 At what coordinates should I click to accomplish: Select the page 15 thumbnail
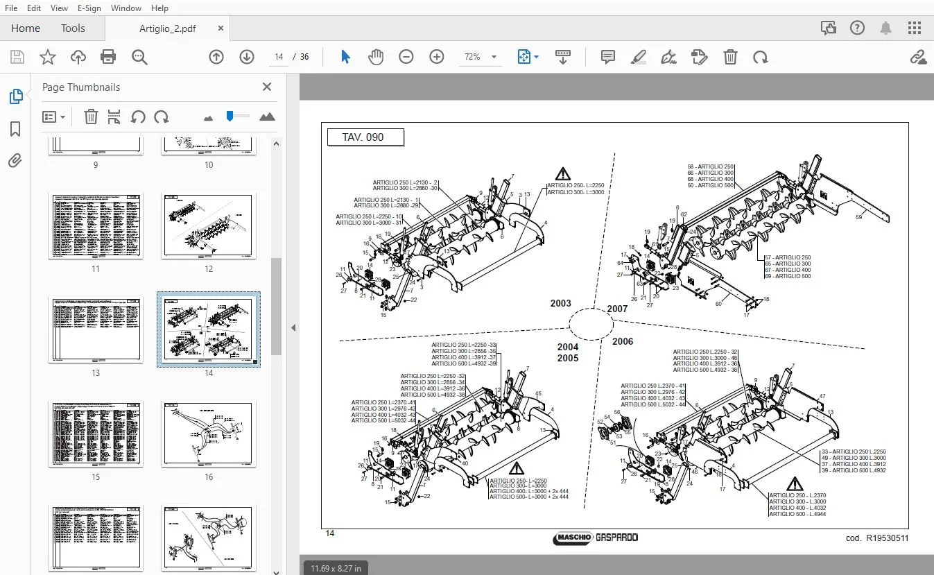96,434
